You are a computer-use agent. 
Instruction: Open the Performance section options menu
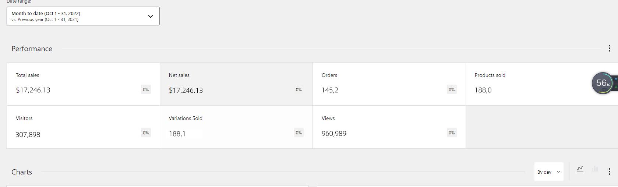click(x=609, y=48)
